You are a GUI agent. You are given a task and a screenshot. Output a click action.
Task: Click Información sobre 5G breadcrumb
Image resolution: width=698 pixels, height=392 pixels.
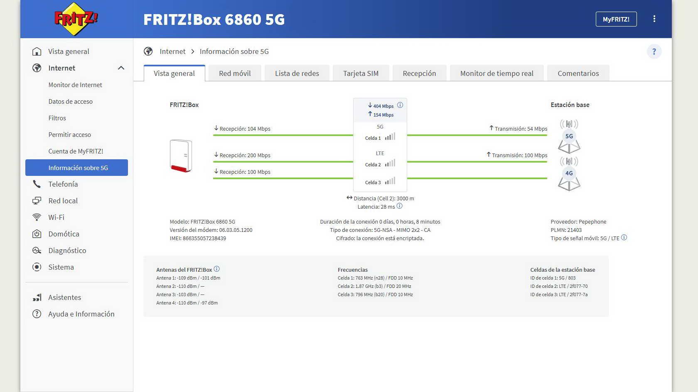click(x=234, y=51)
